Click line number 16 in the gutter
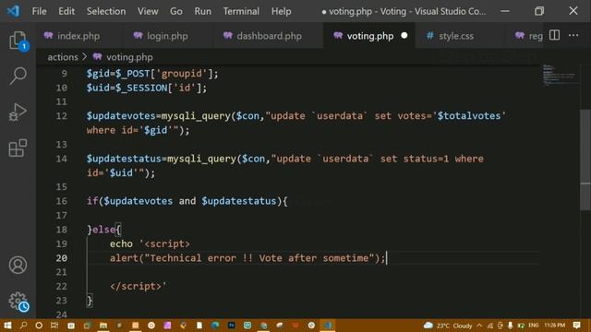This screenshot has height=332, width=591. (62, 201)
